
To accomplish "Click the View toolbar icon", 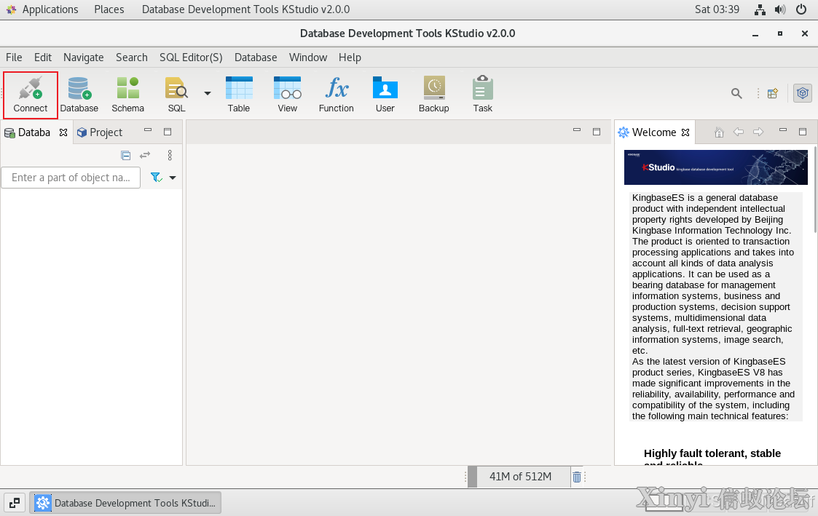I will pyautogui.click(x=288, y=95).
